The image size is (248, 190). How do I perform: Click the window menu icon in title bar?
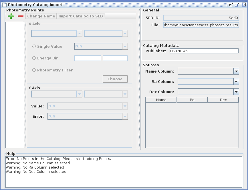pyautogui.click(x=4, y=5)
